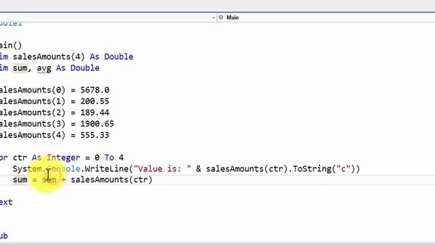Click the string "Value is: "
Image resolution: width=435 pixels, height=245 pixels.
[x=162, y=169]
